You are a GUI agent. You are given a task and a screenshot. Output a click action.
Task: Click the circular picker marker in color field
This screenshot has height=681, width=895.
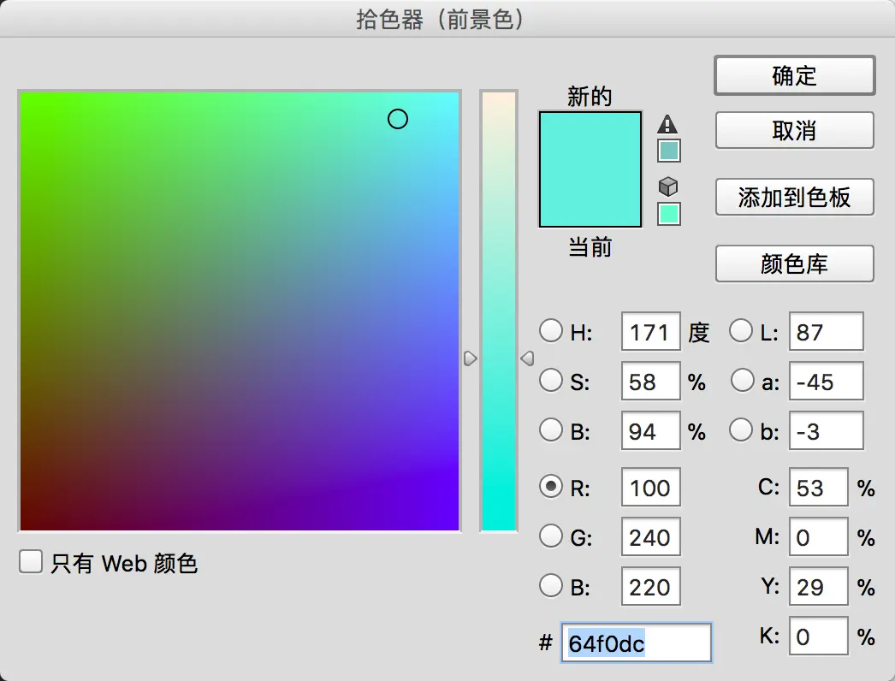pos(398,119)
